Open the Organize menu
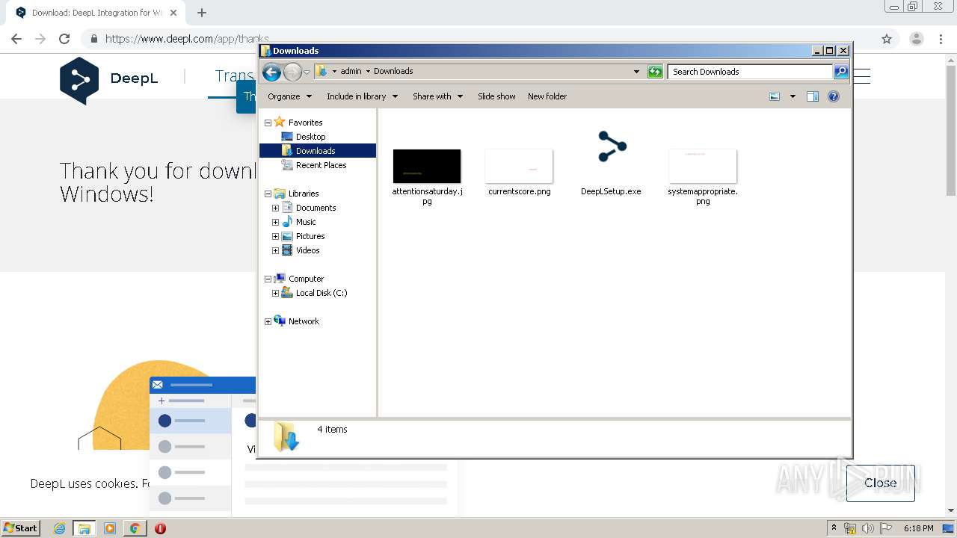This screenshot has height=538, width=957. coord(289,96)
